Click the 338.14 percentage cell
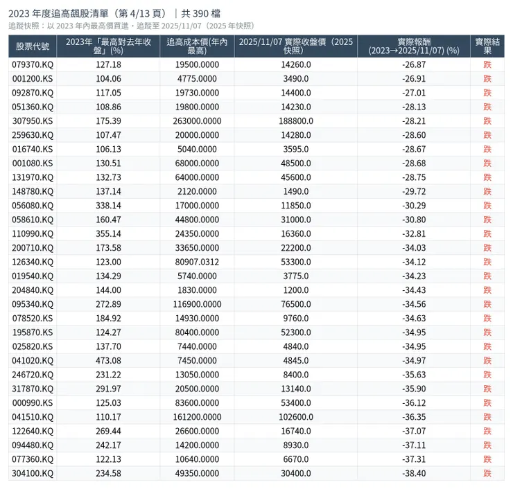 (x=108, y=206)
